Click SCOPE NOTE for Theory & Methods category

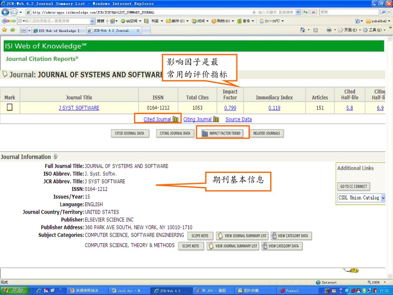(191, 246)
